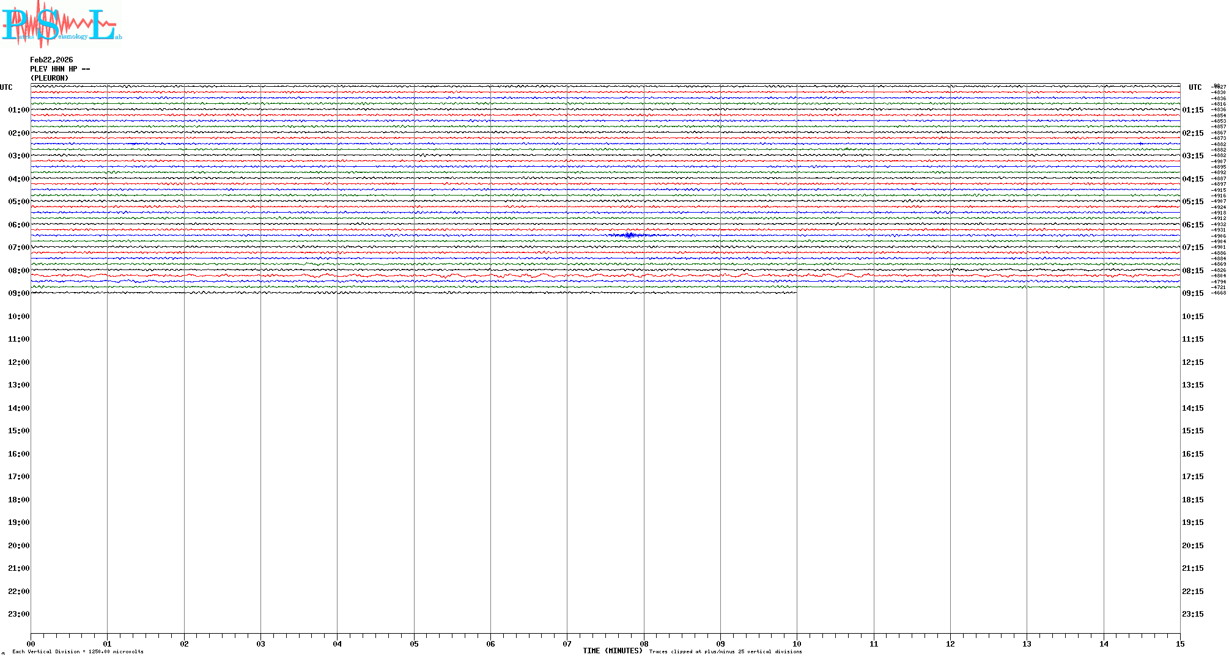Click the Feb22,2026 date label
Screen dimensions: 1229x660
51,60
